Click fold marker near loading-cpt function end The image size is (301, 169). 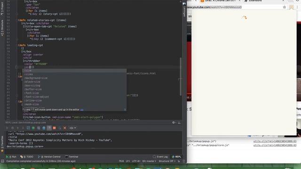(17, 67)
